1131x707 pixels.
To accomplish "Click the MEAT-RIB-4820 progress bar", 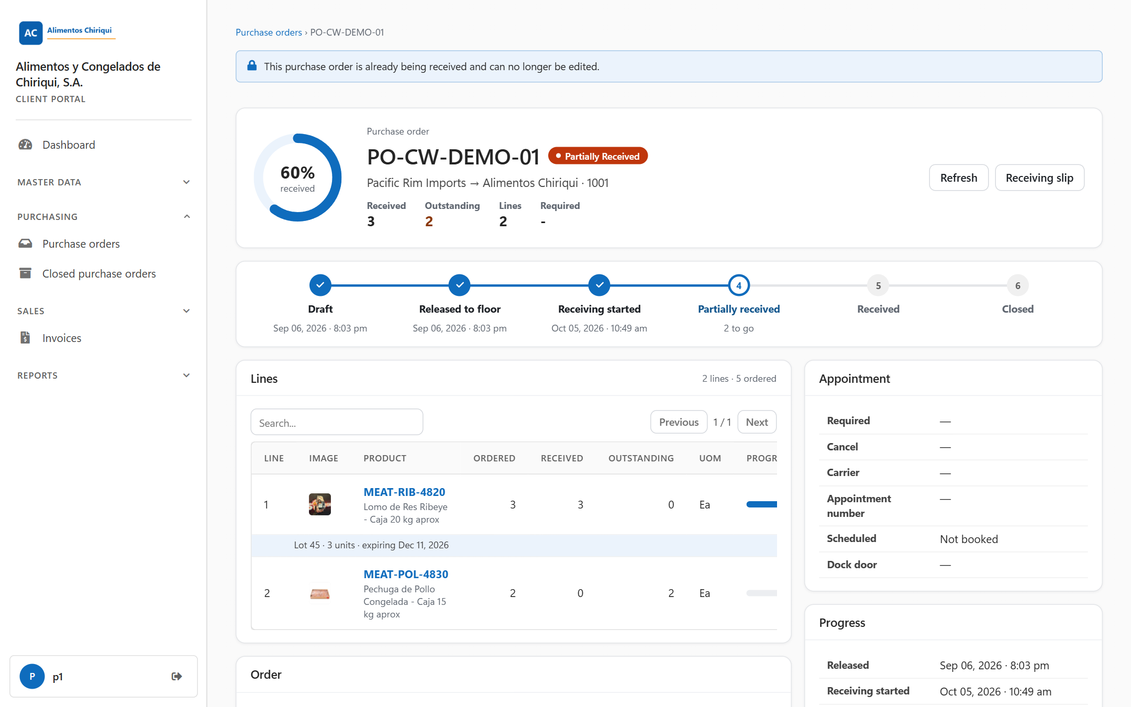I will pyautogui.click(x=761, y=504).
